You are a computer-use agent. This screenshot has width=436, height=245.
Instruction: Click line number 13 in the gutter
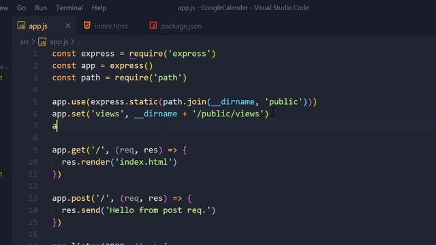click(33, 198)
